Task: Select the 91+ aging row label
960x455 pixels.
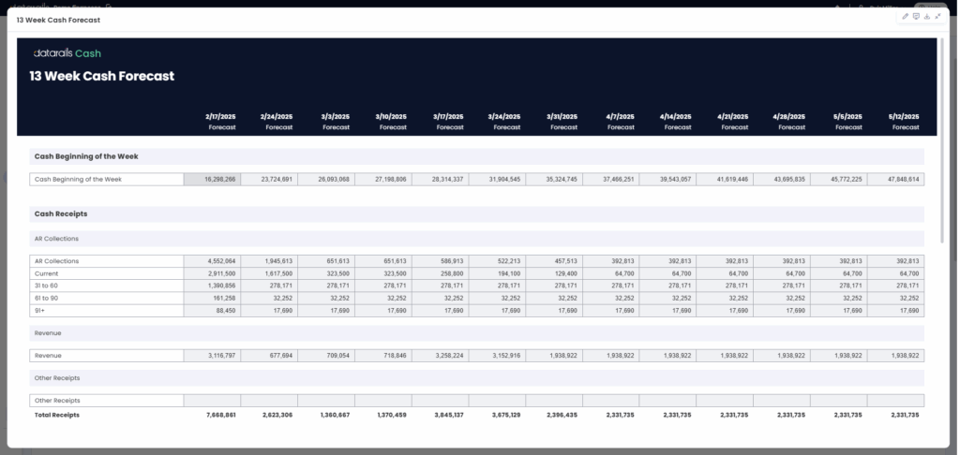Action: [40, 309]
